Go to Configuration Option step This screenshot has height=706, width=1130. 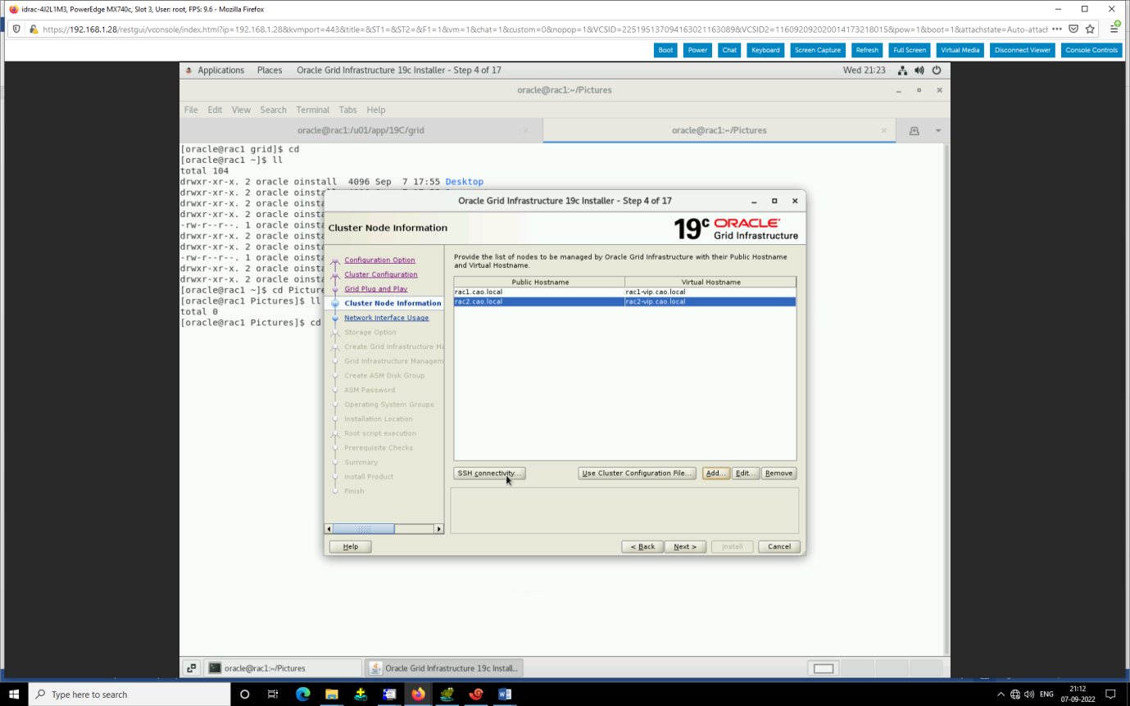(x=379, y=260)
